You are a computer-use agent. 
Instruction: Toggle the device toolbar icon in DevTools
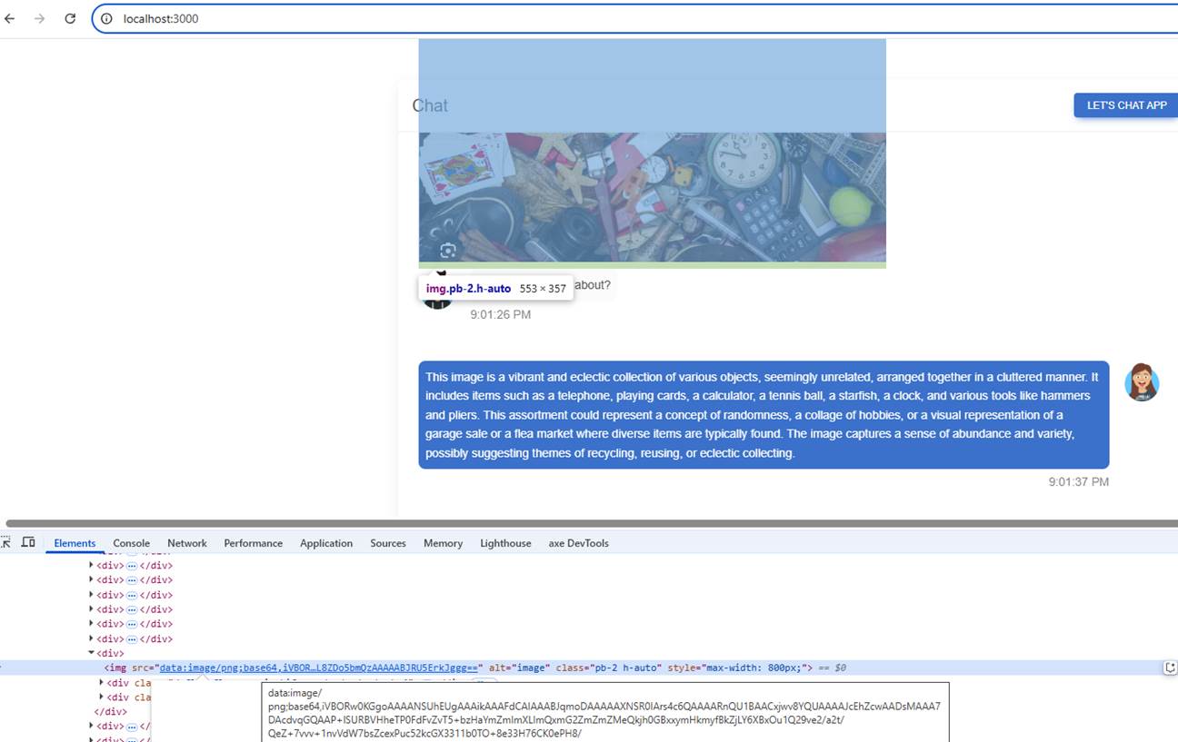point(28,542)
